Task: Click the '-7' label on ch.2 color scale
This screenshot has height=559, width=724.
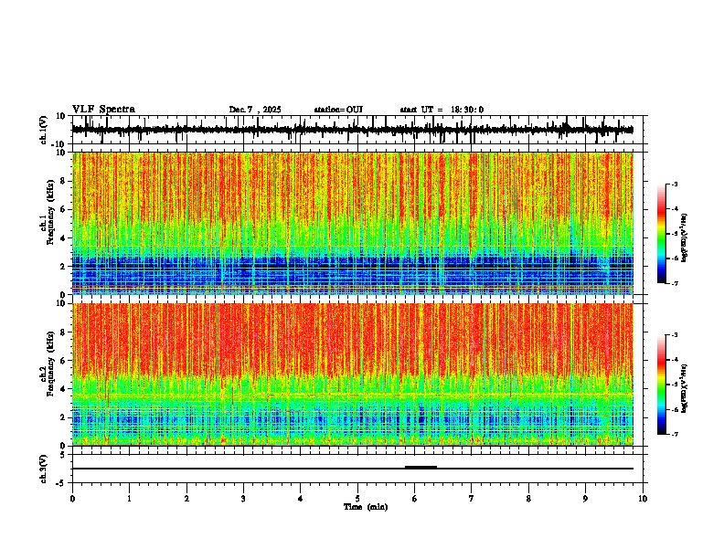Action: 674,434
